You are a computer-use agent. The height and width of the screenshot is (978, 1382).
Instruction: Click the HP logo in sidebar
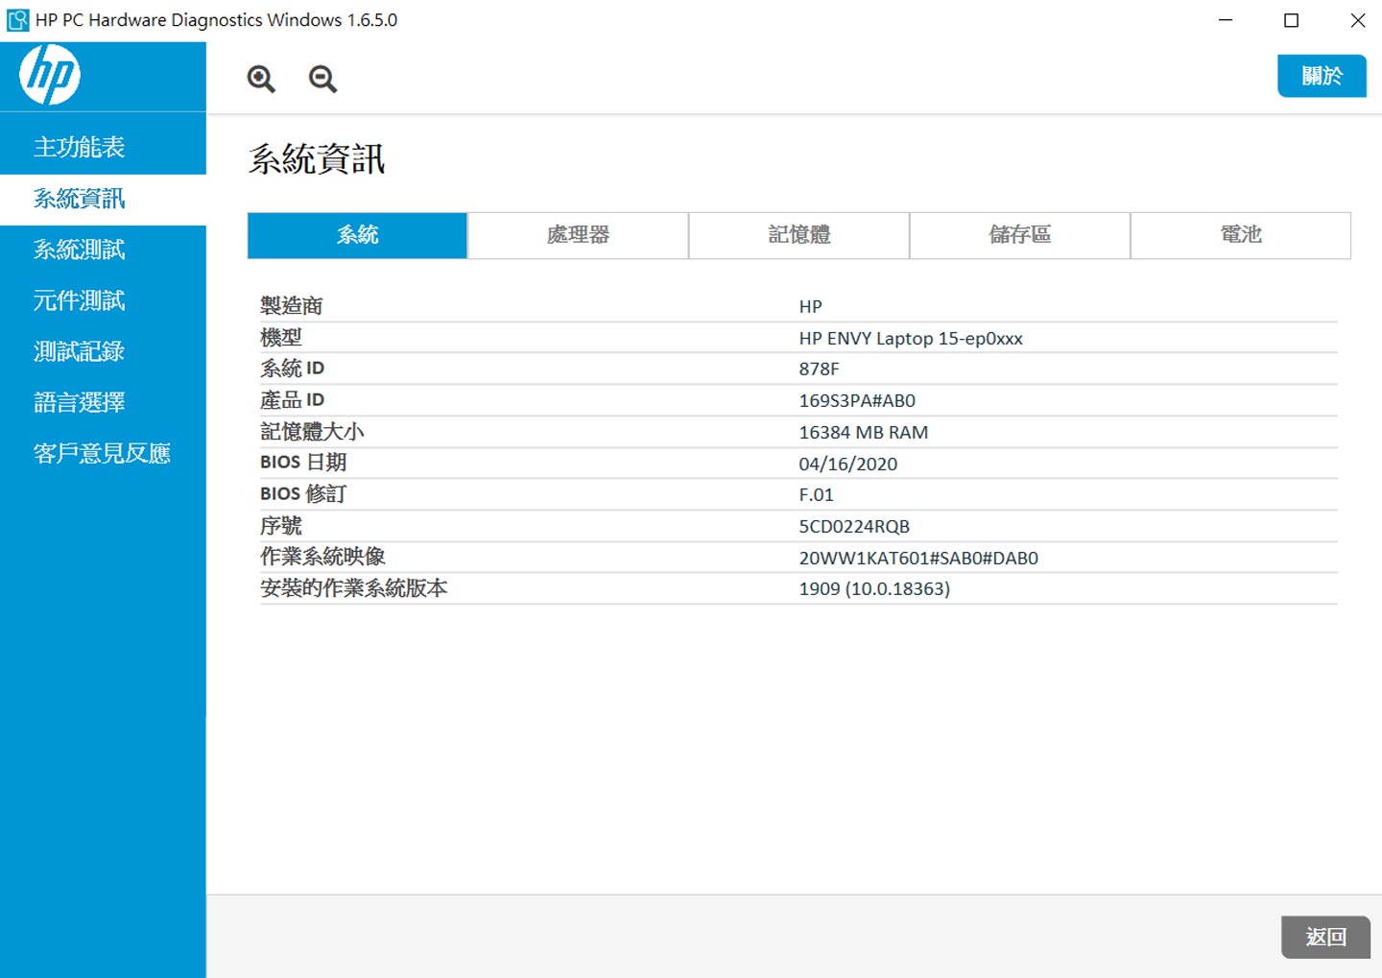[50, 75]
